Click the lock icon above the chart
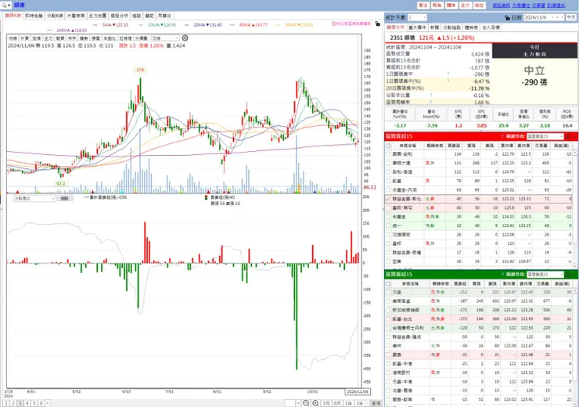 click(x=377, y=24)
